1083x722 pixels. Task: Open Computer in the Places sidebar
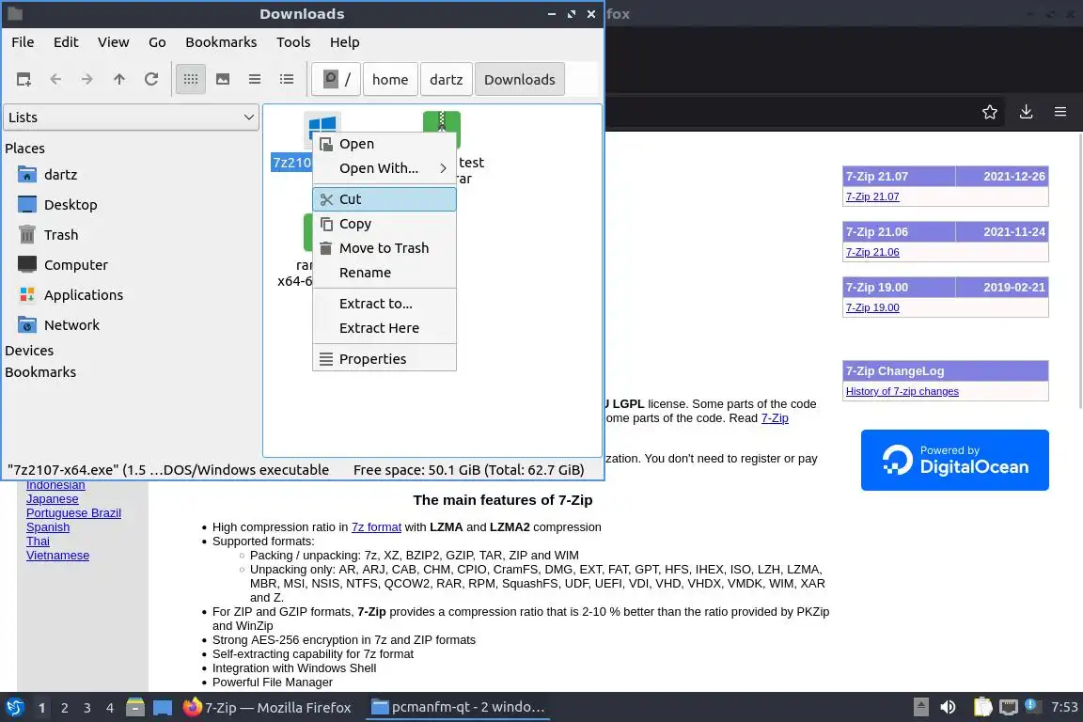(76, 264)
